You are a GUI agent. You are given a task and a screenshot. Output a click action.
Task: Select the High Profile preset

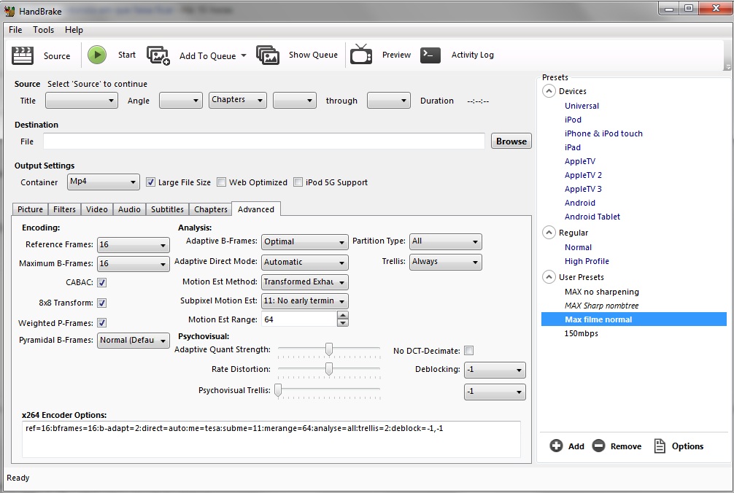coord(587,261)
